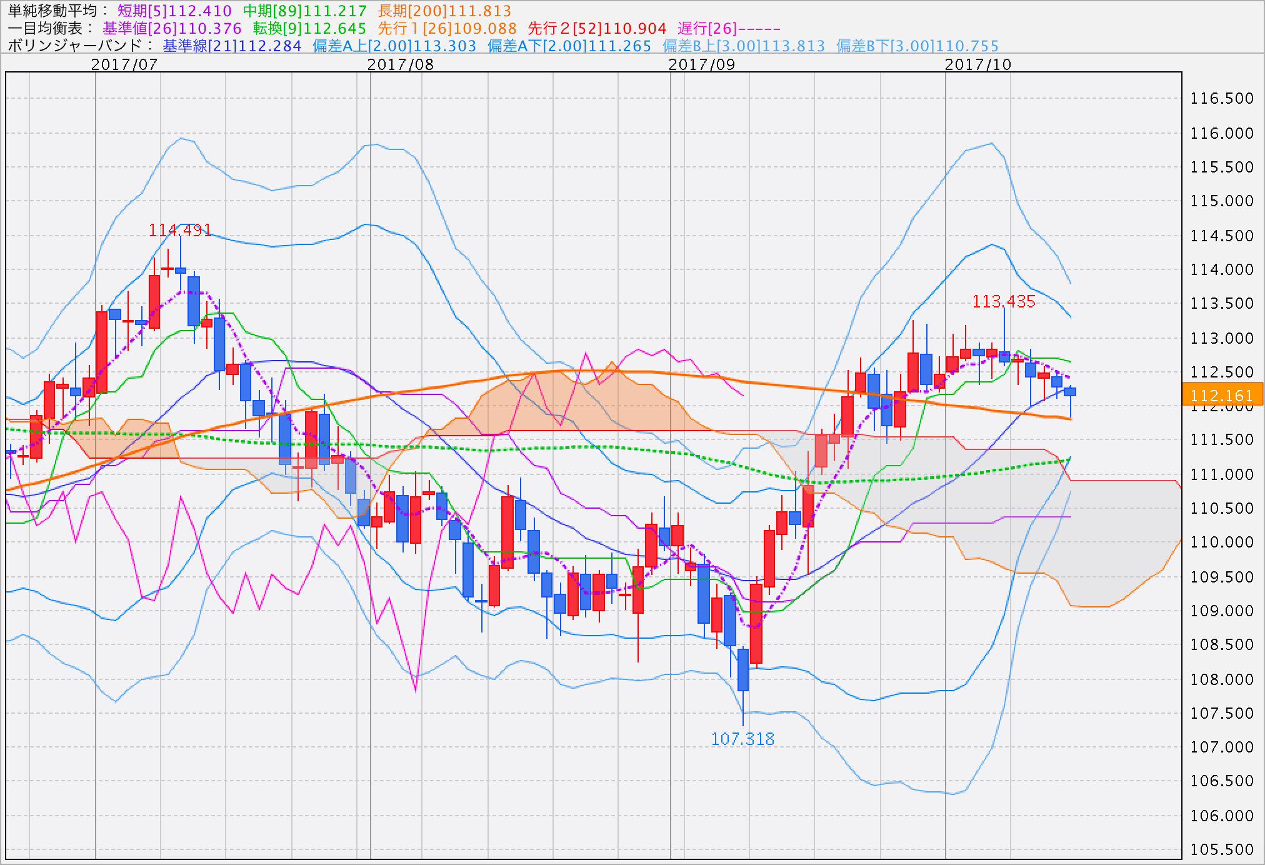Click the 114.491 high price annotation
The width and height of the screenshot is (1265, 865).
click(x=180, y=230)
